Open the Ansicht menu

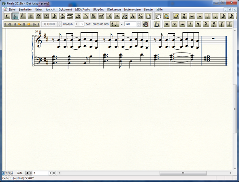(x=51, y=9)
